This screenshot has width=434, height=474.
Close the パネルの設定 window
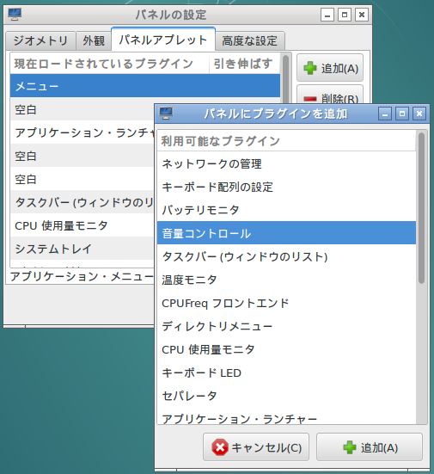[362, 15]
